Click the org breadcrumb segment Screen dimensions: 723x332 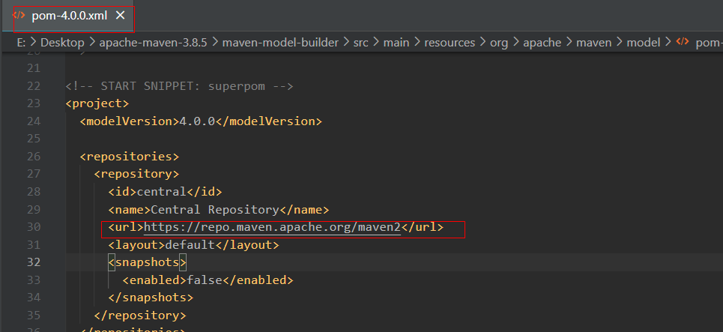click(499, 43)
